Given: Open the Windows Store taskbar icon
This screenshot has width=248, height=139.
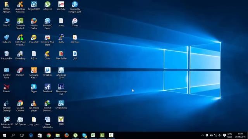Looking at the screenshot, I should (40, 136).
